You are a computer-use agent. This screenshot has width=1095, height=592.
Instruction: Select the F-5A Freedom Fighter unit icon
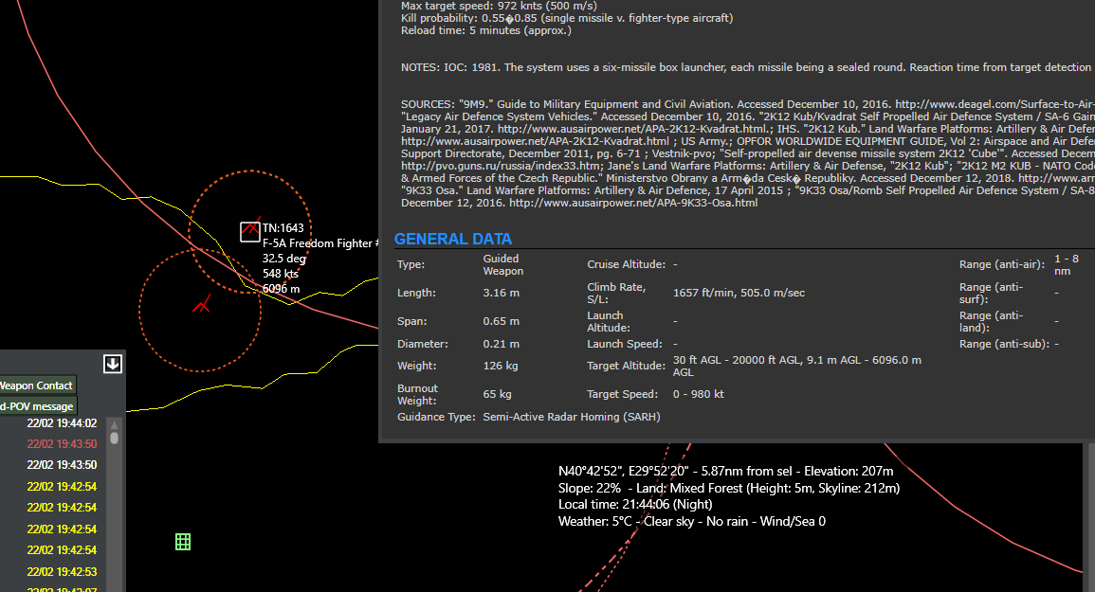coord(250,231)
